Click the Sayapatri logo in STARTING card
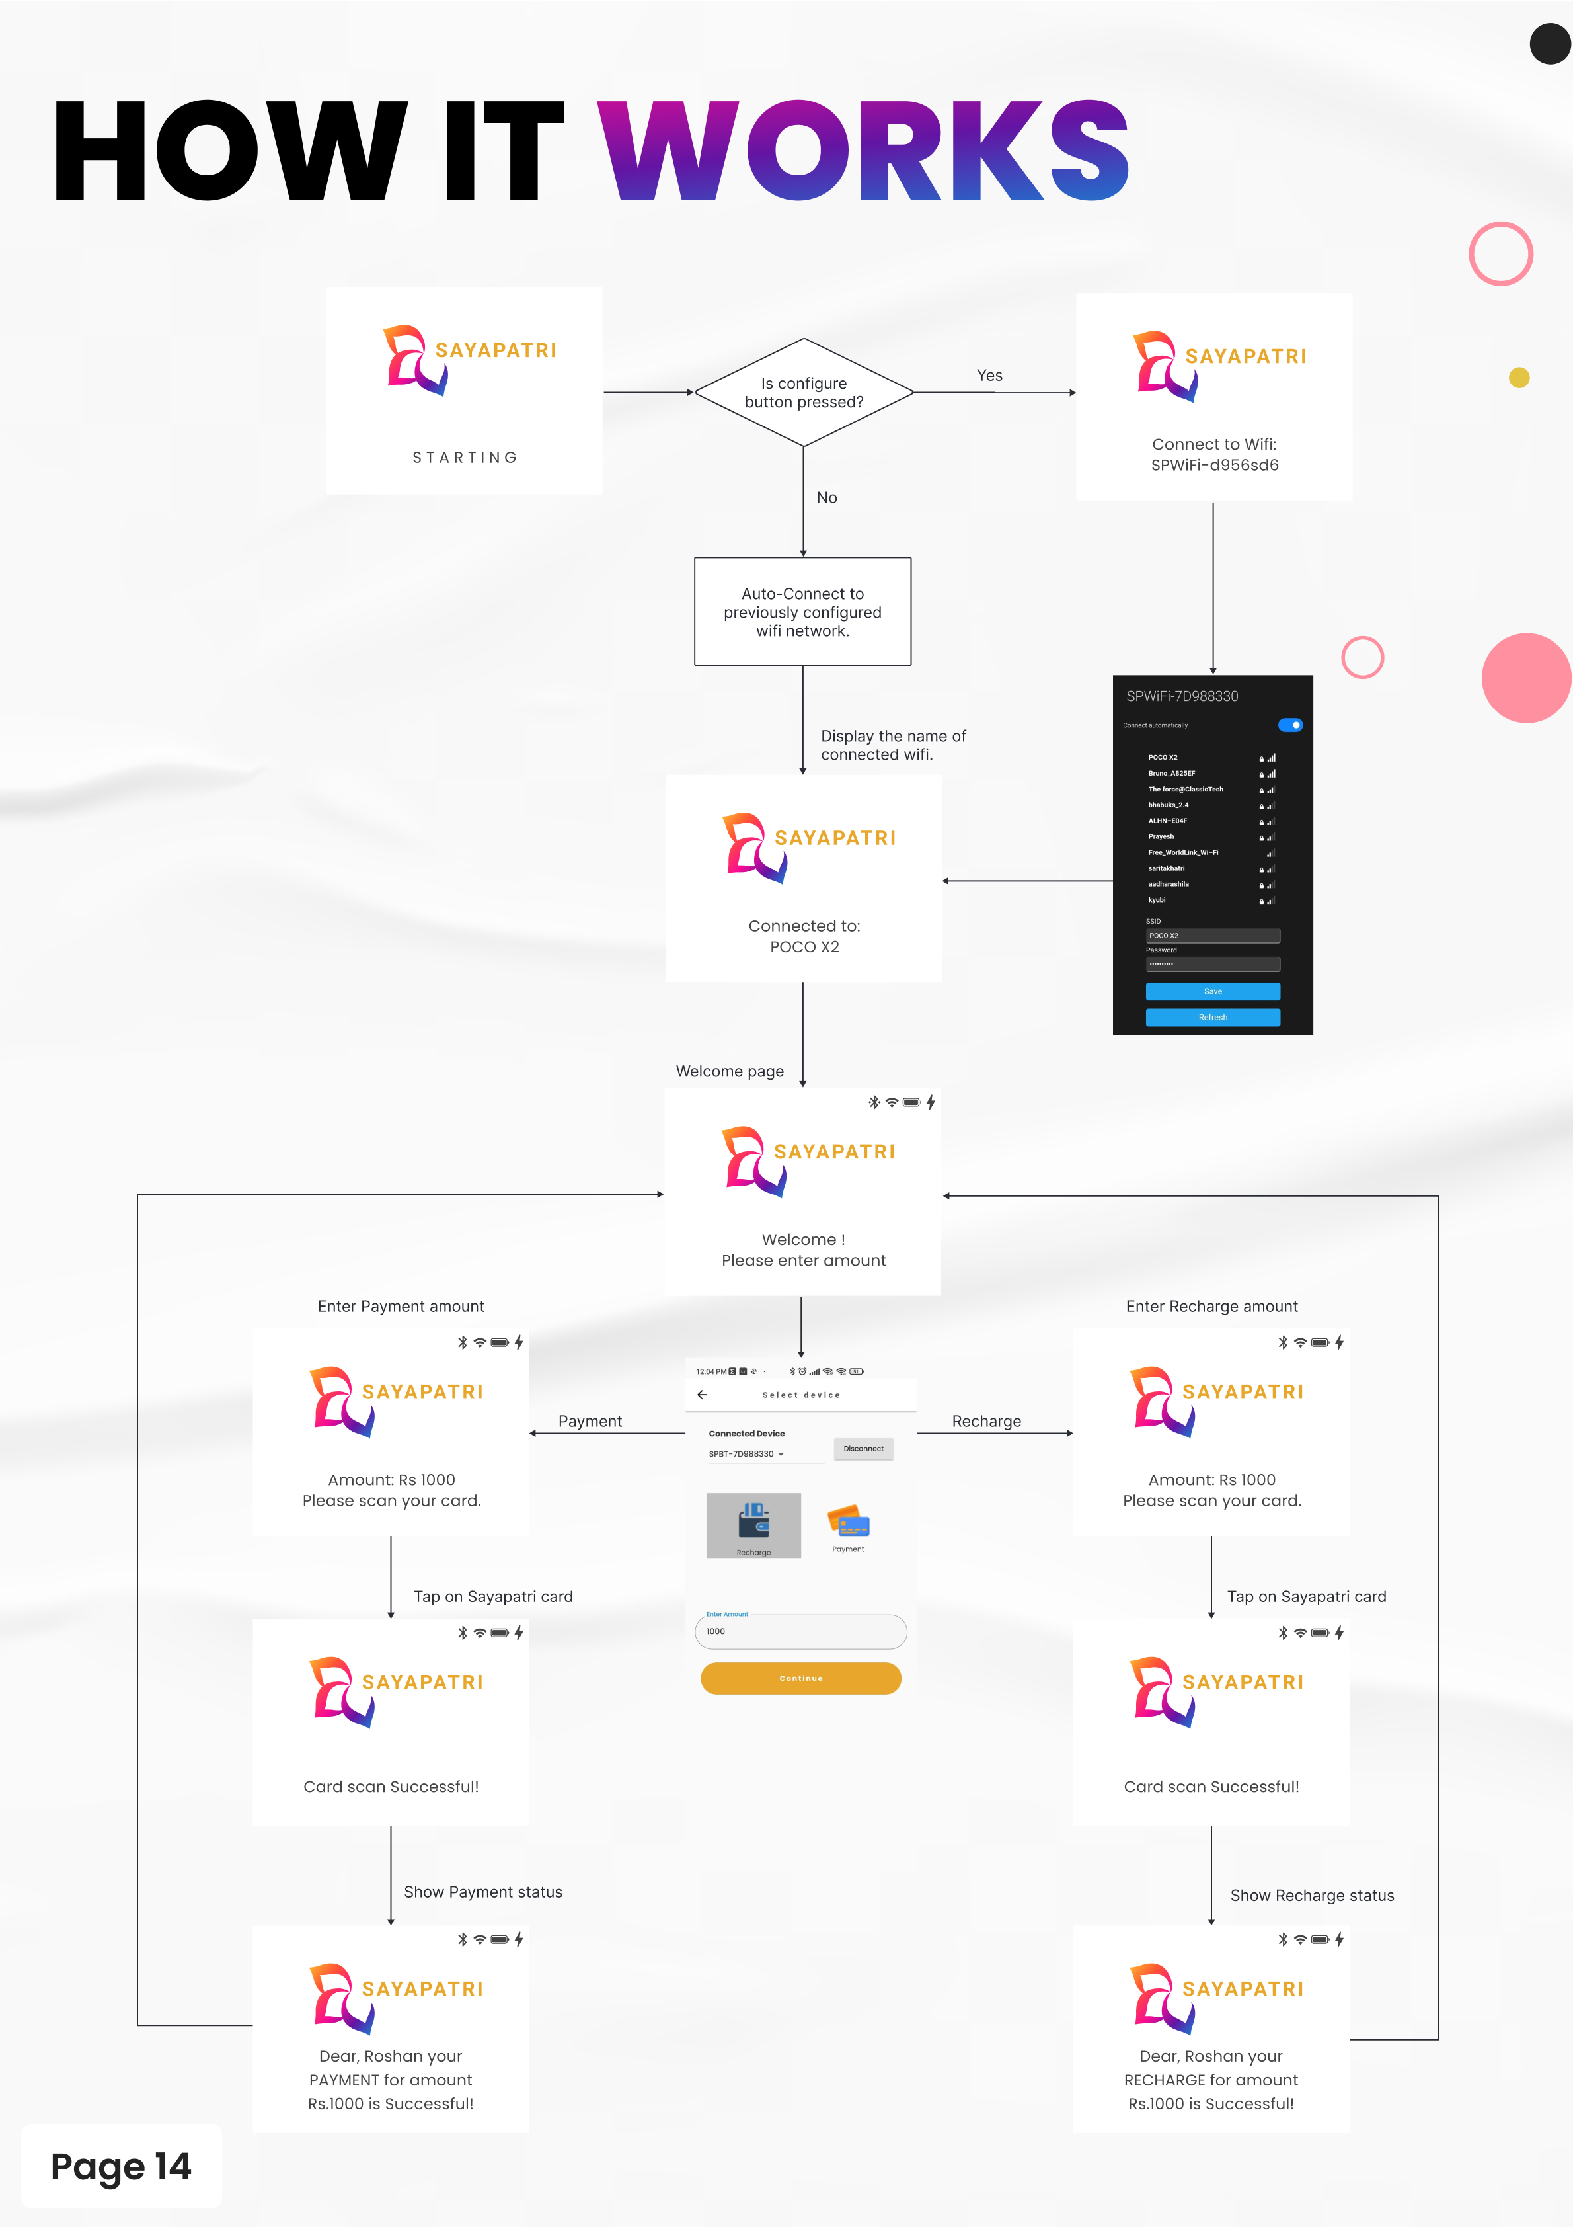1573x2227 pixels. click(417, 360)
